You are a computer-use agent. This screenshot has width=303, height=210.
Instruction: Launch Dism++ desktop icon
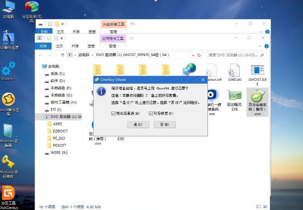8,71
